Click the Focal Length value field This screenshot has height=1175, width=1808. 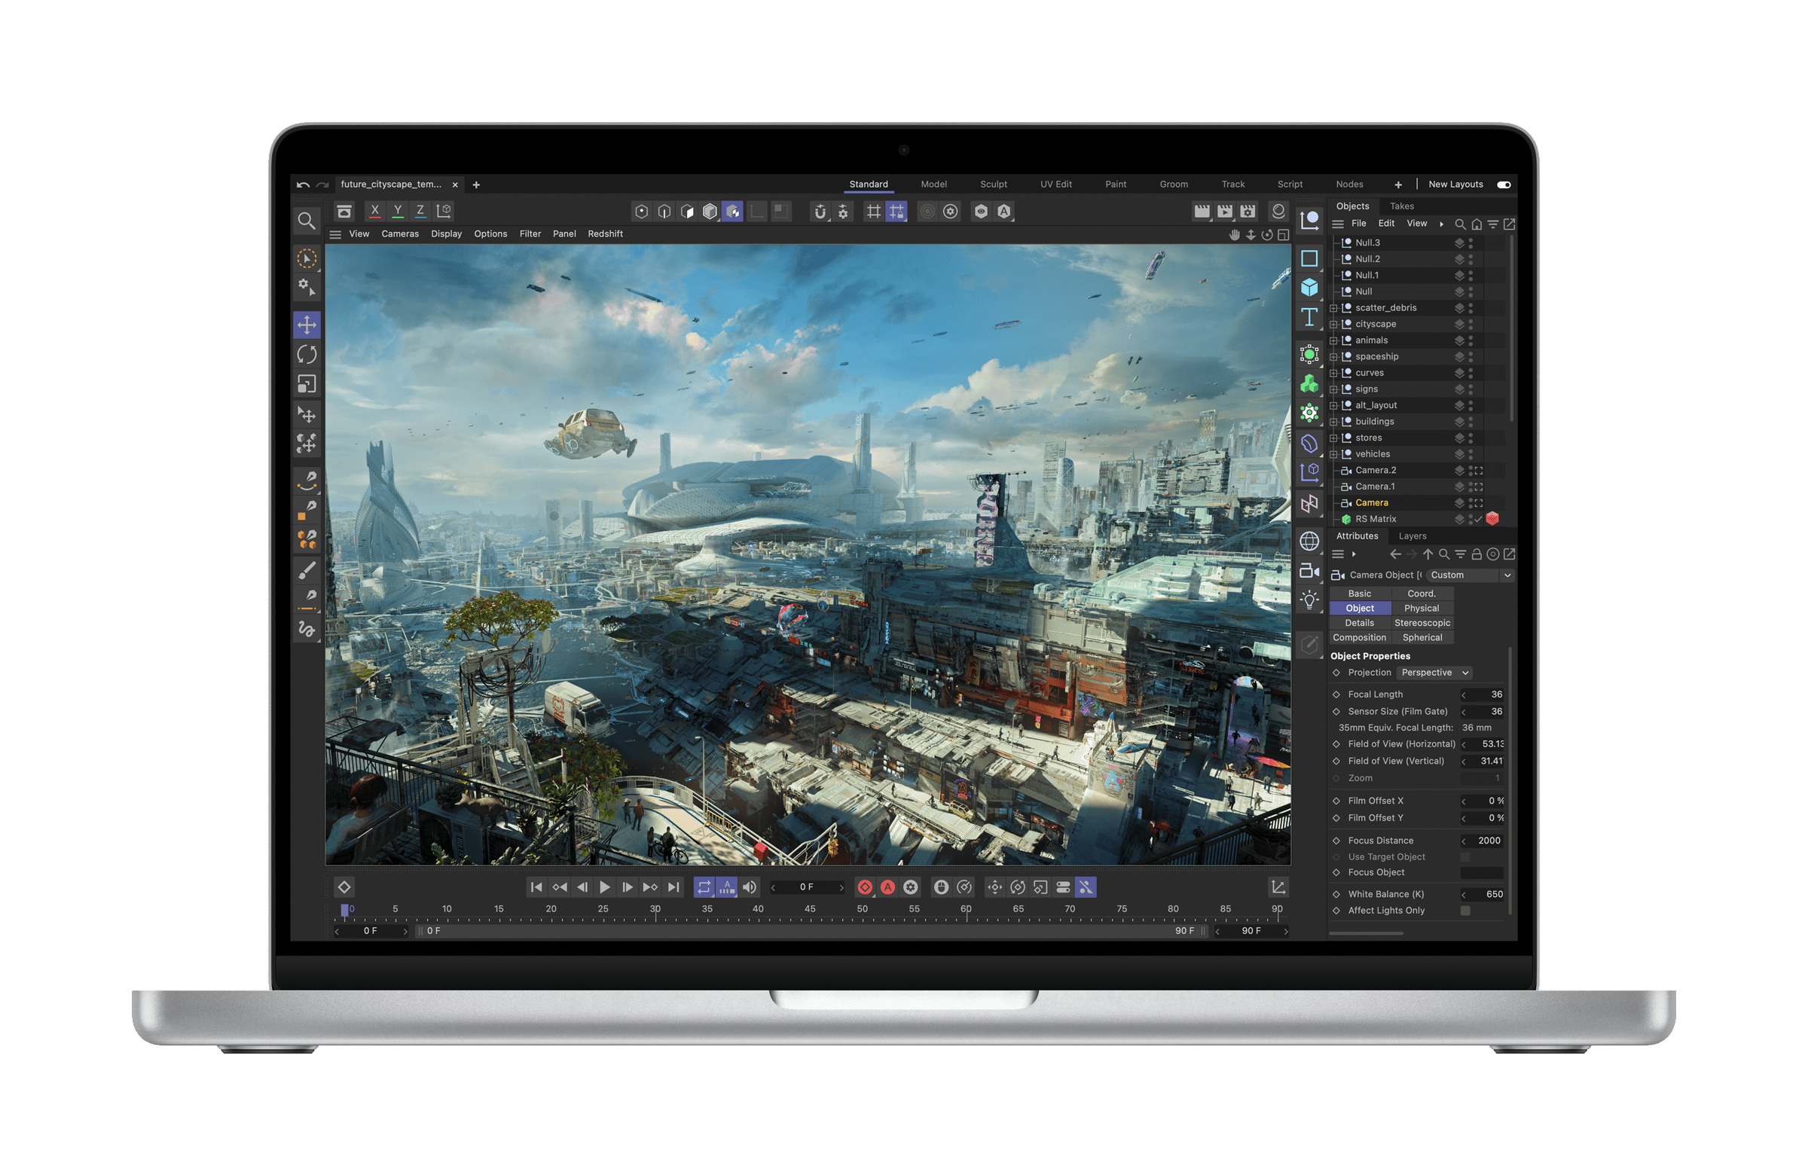[x=1486, y=694]
